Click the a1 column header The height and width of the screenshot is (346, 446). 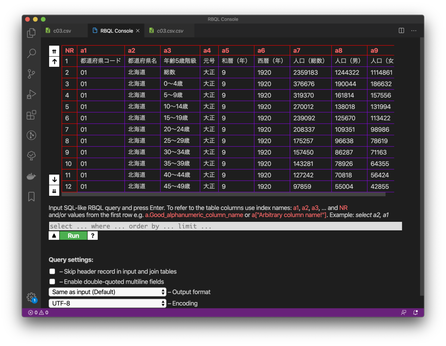click(101, 51)
